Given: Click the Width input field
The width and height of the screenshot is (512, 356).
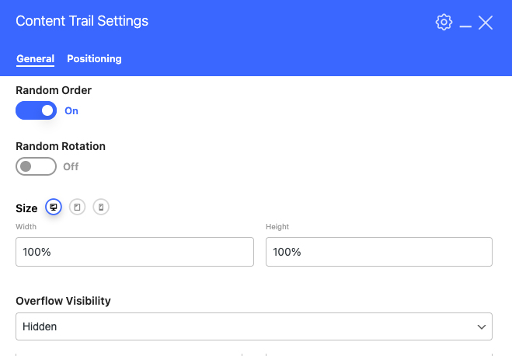Looking at the screenshot, I should coord(134,253).
